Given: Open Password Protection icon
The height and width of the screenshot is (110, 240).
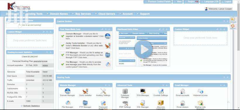Looking at the screenshot, I should (x=103, y=103).
